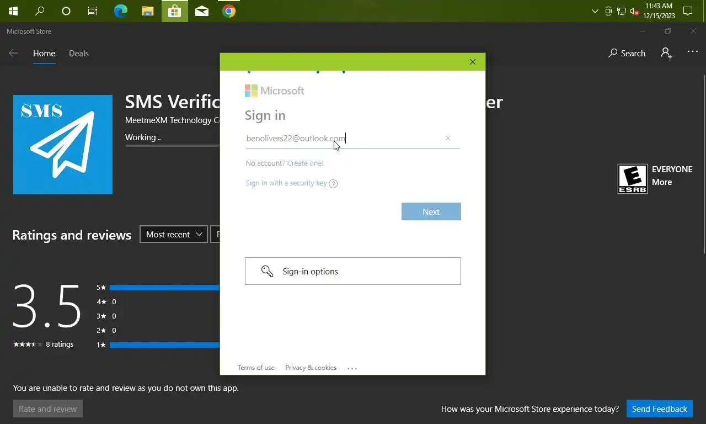Click Create one! link
Viewport: 706px width, 424px height.
point(306,163)
